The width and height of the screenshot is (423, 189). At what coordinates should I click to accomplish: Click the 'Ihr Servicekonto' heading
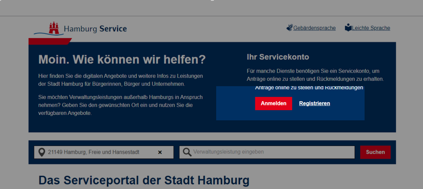[x=278, y=57]
